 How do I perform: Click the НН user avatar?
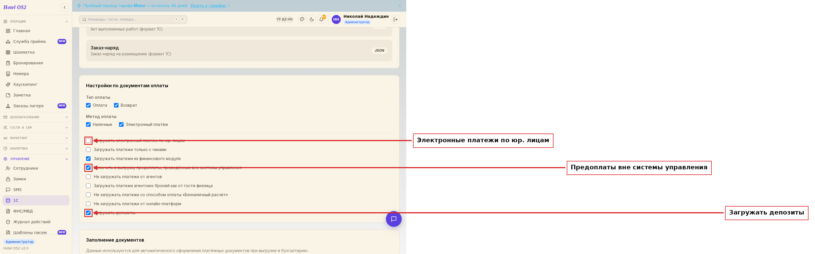click(x=336, y=19)
